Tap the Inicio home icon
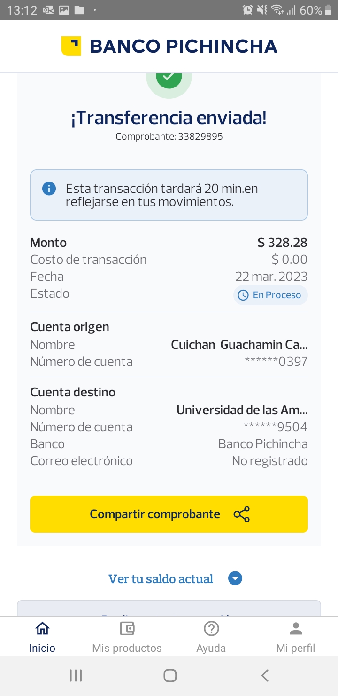The height and width of the screenshot is (696, 338). pos(42,629)
